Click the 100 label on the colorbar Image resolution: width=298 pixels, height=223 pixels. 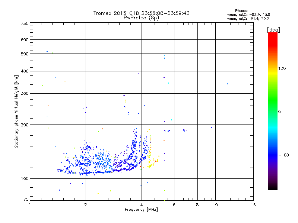point(282,68)
